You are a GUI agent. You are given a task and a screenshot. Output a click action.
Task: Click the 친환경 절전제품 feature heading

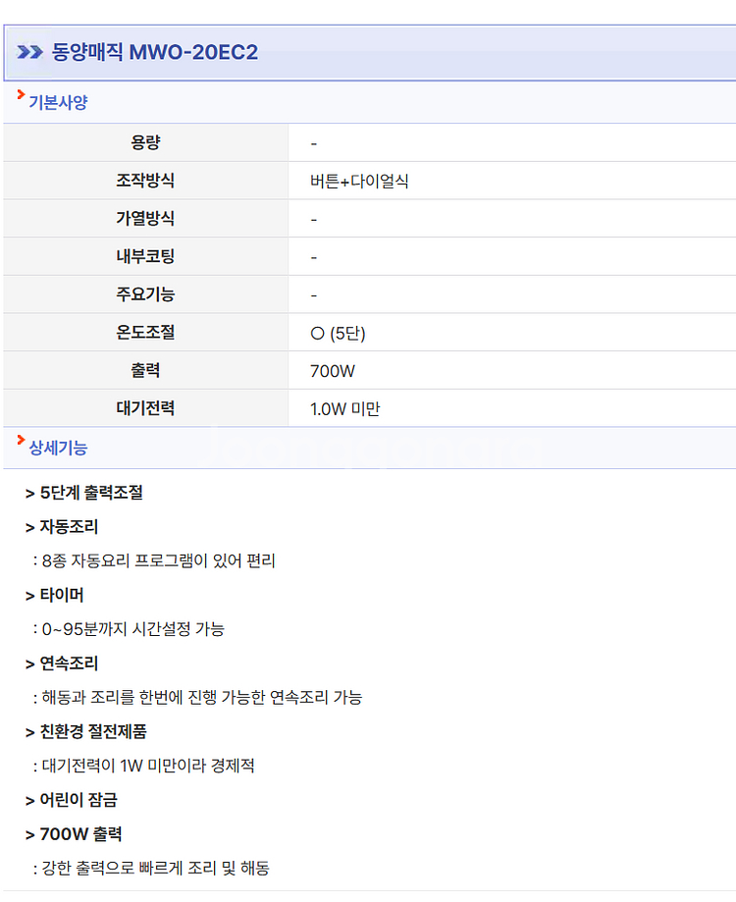click(93, 731)
